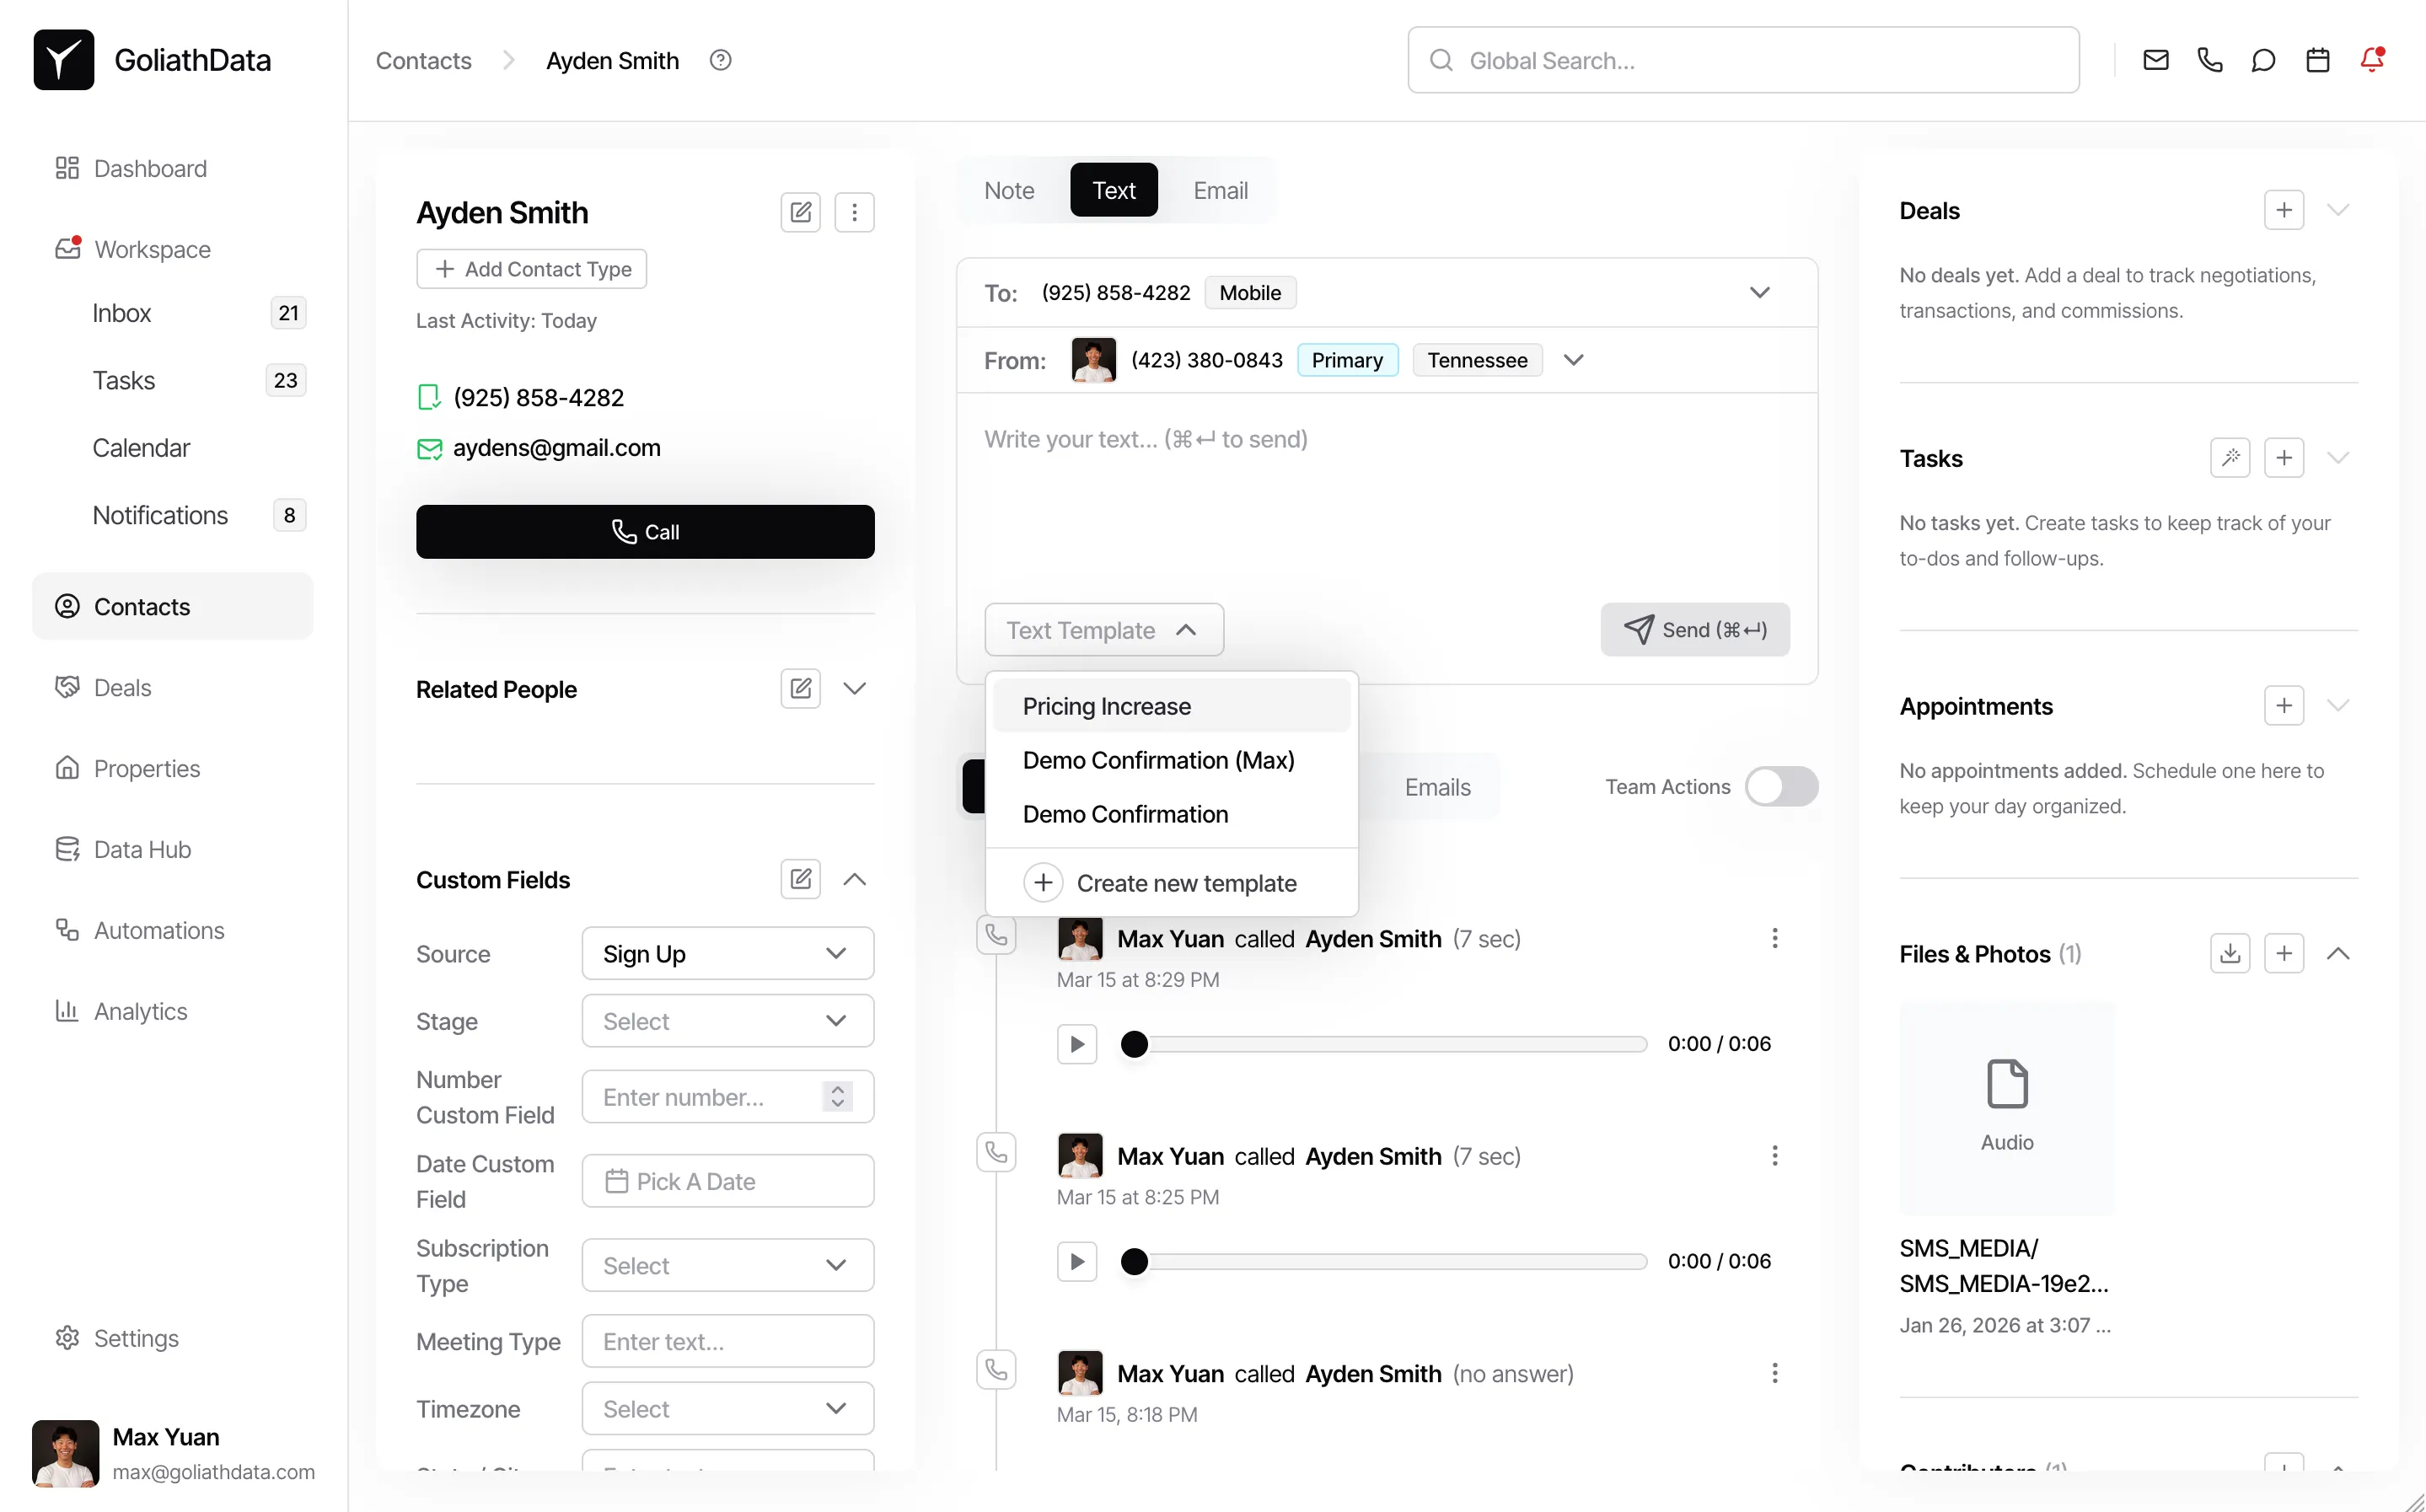Play the Mar 15 8:25 PM call recording
2426x1512 pixels.
point(1077,1261)
